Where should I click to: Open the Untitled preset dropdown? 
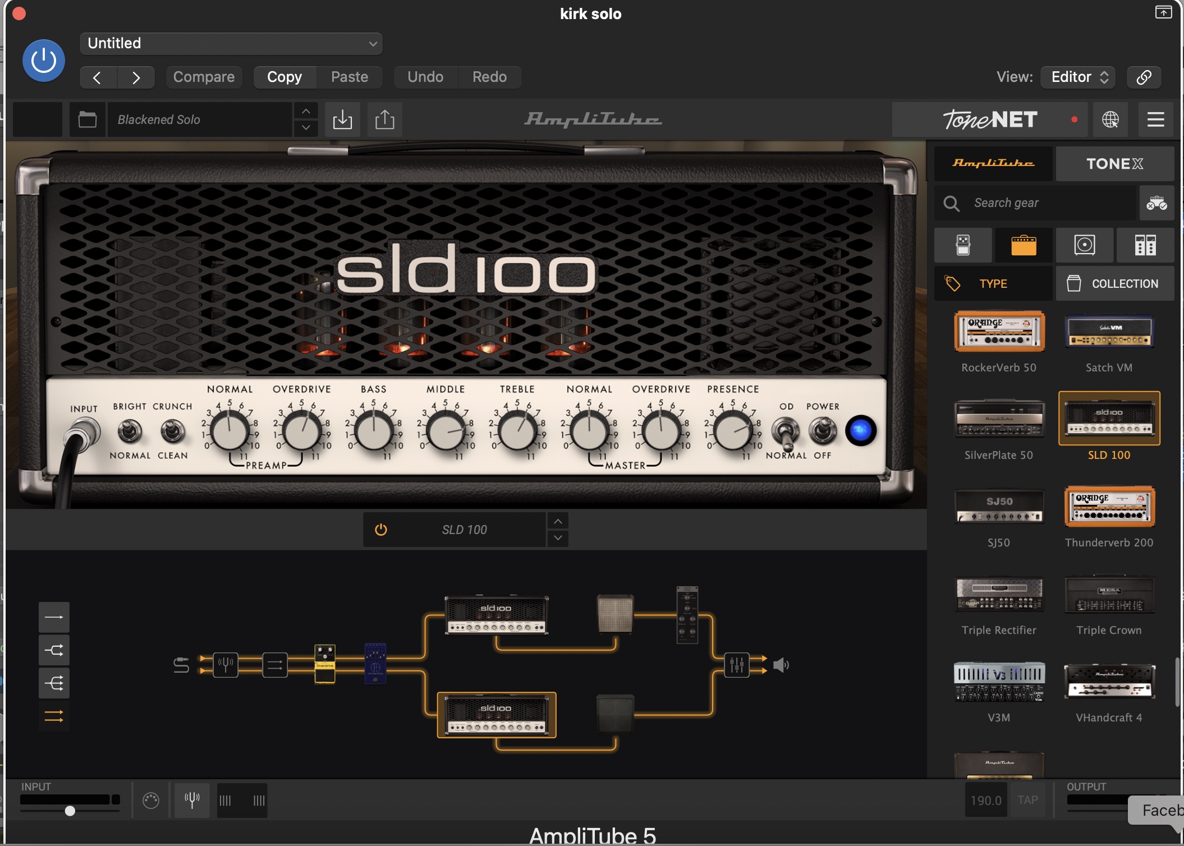click(x=231, y=43)
